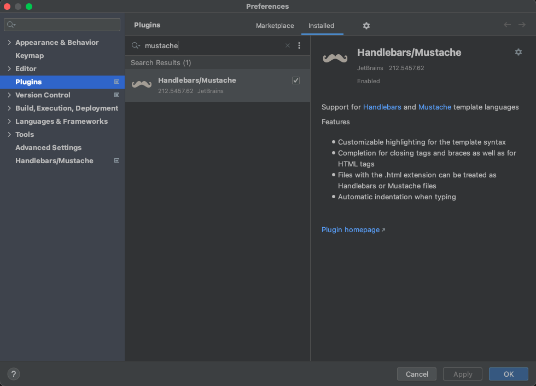
Task: Click version 212.5457.62 in details pane
Action: coord(406,68)
